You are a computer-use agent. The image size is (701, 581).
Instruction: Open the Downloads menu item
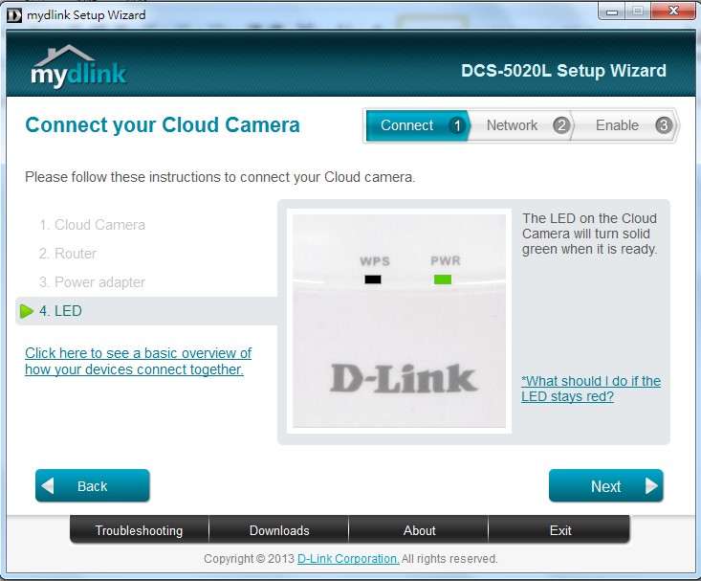279,530
